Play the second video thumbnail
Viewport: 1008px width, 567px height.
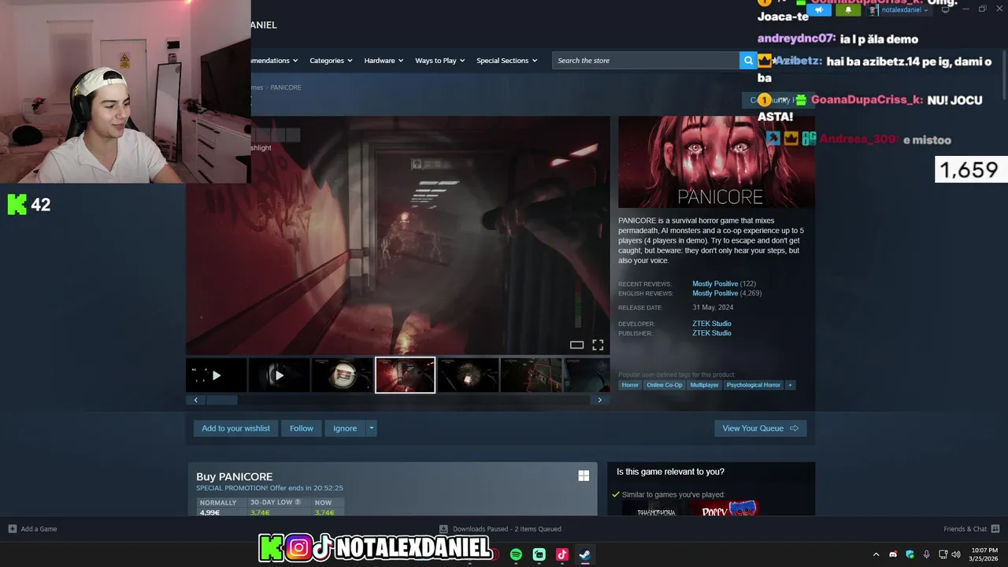tap(279, 376)
